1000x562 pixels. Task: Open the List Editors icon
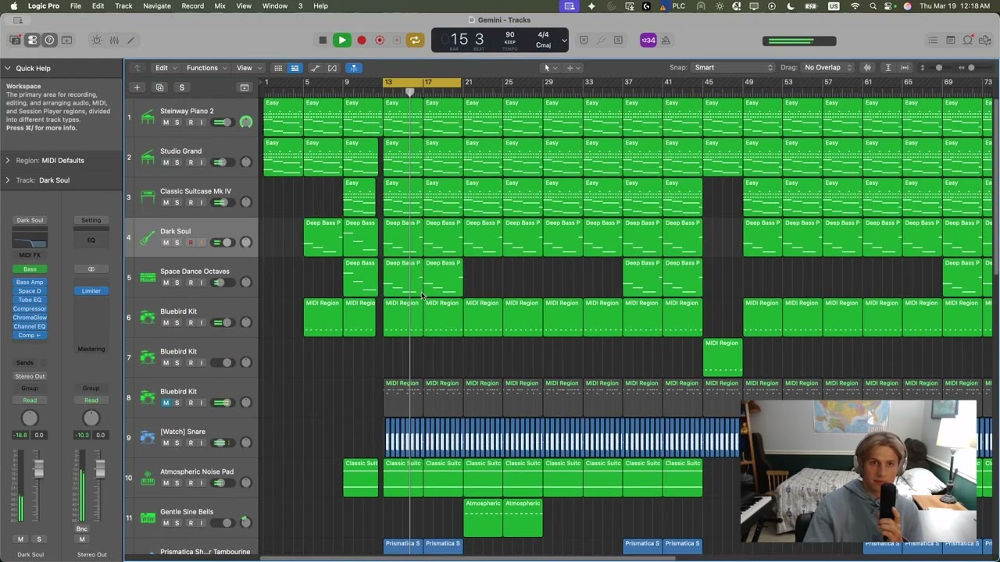933,40
